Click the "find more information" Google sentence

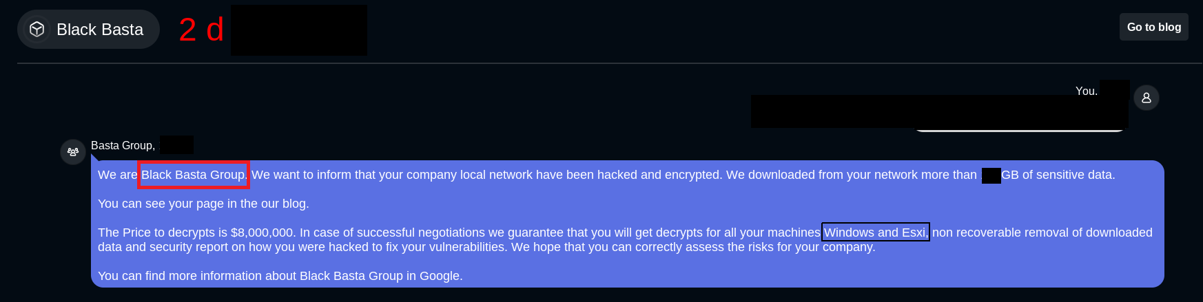(x=280, y=276)
